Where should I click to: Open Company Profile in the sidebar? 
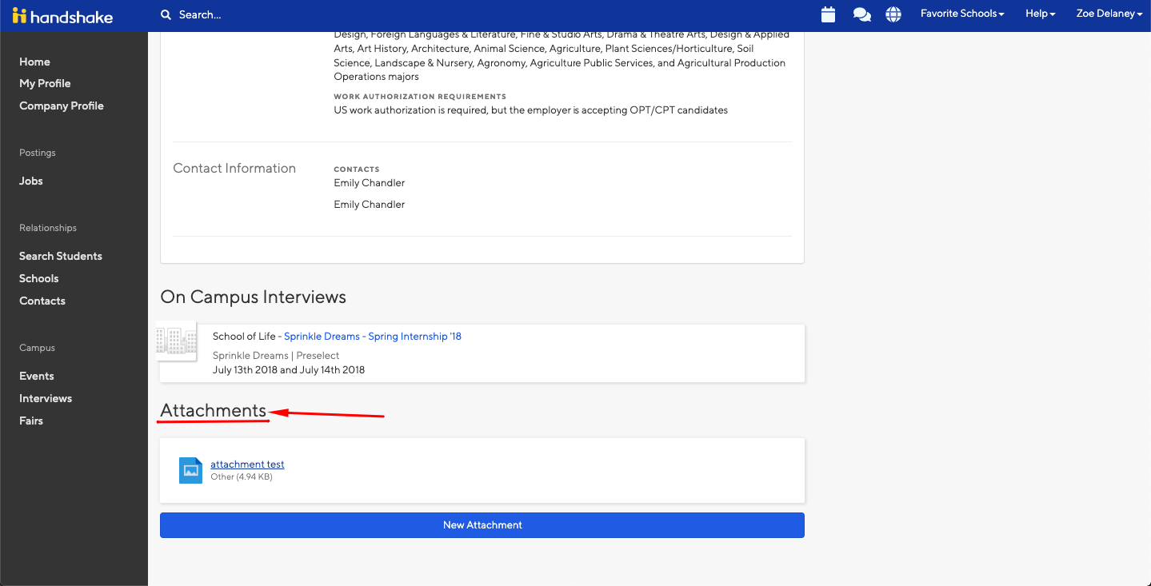[62, 106]
